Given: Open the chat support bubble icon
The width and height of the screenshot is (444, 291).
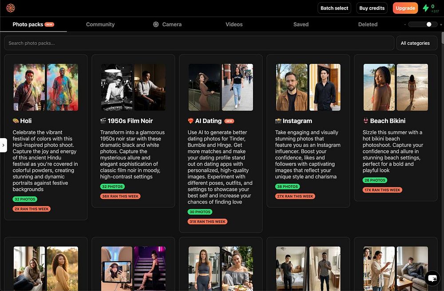Looking at the screenshot, I should [x=432, y=278].
